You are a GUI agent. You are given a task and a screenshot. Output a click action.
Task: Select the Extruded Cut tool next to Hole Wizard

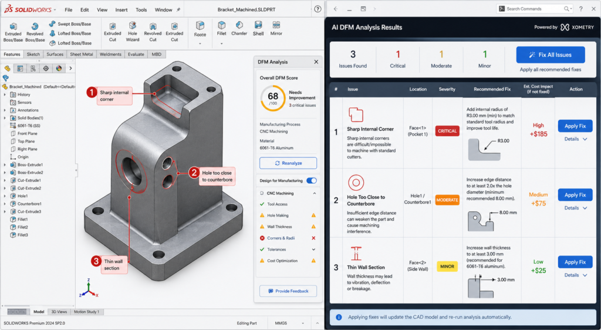[112, 32]
